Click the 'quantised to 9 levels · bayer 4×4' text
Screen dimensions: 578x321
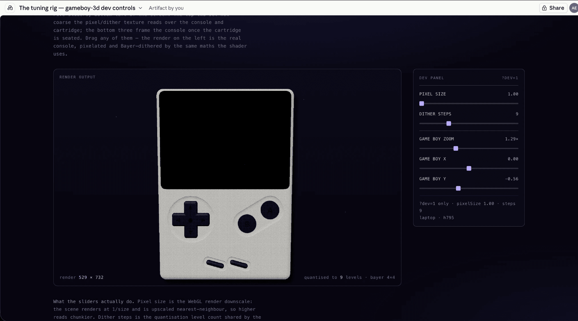coord(349,277)
